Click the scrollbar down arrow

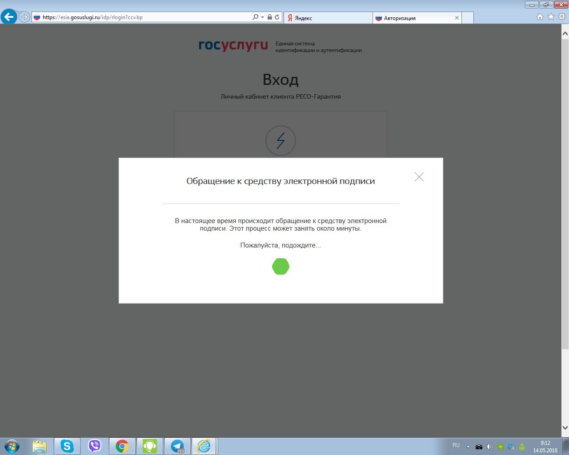point(565,428)
